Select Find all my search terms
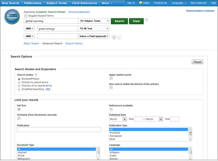The height and width of the screenshot is (161, 218). point(19,83)
